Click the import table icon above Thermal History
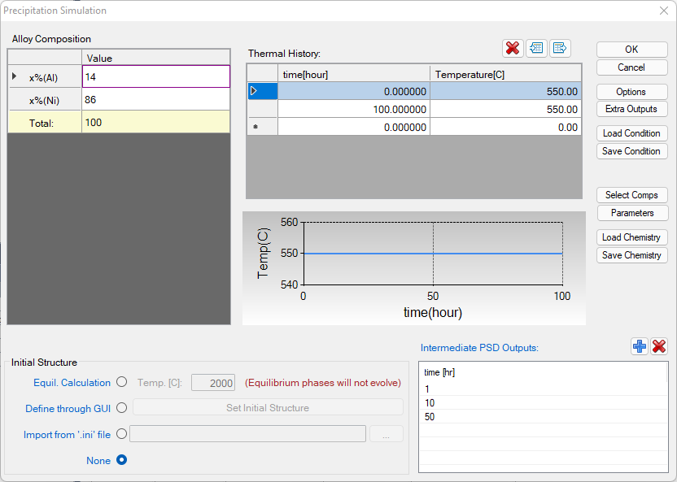Image resolution: width=677 pixels, height=482 pixels. click(536, 48)
